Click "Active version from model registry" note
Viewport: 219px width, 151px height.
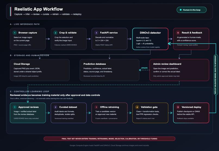[x=148, y=47]
